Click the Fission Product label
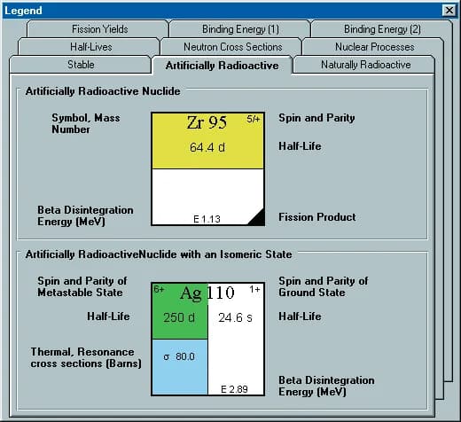The width and height of the screenshot is (461, 422). coord(317,217)
